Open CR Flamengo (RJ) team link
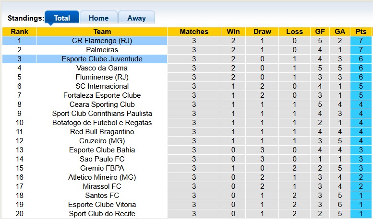 102,41
